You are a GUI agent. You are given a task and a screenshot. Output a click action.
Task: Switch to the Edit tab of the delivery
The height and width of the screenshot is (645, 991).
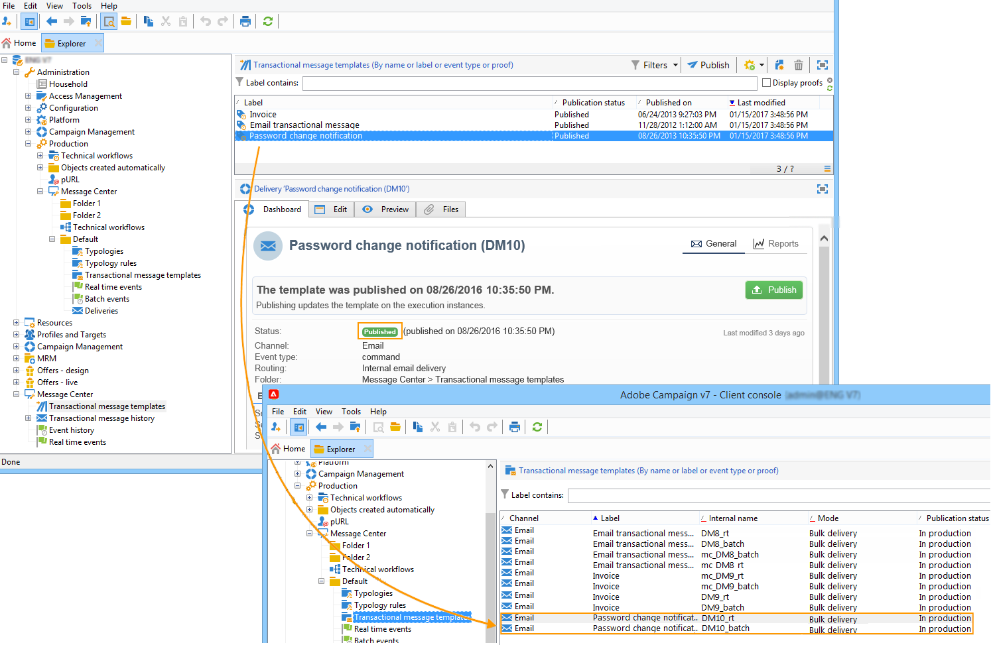click(330, 209)
